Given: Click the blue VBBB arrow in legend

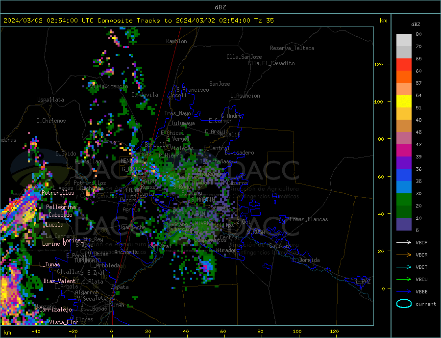Looking at the screenshot, I should pyautogui.click(x=404, y=291).
